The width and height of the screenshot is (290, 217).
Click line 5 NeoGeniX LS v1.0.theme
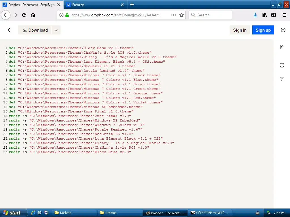(x=72, y=66)
